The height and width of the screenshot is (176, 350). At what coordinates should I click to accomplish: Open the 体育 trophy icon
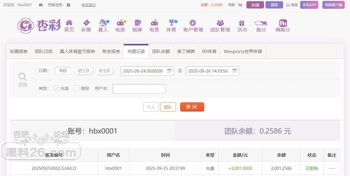click(171, 23)
